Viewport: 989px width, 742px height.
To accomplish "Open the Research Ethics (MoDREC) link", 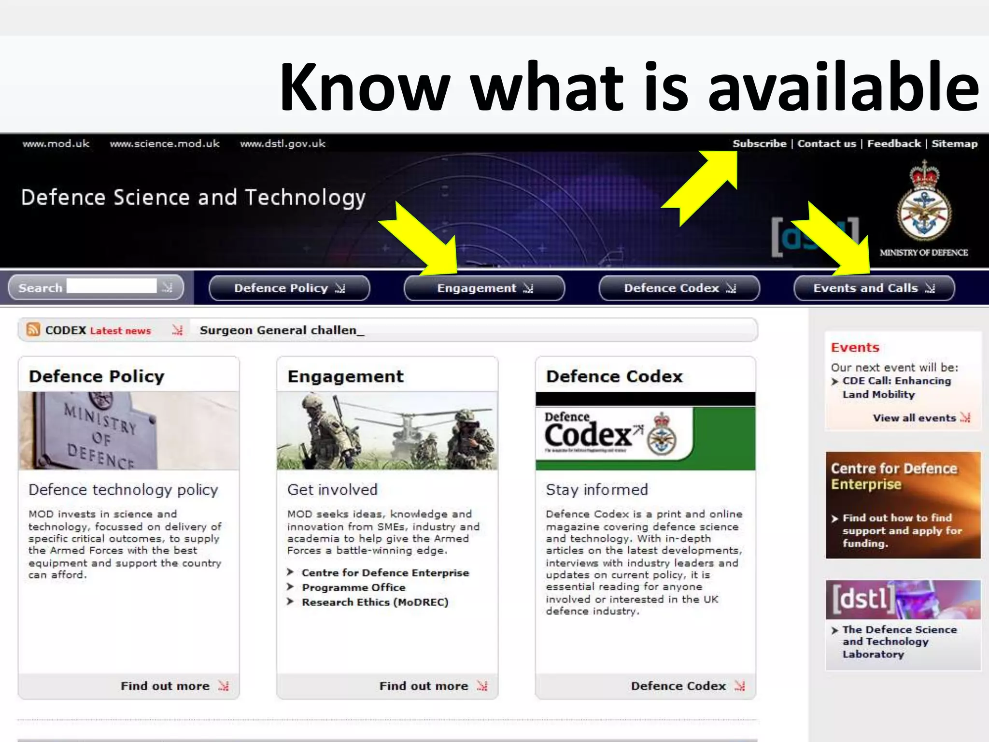I will (375, 602).
